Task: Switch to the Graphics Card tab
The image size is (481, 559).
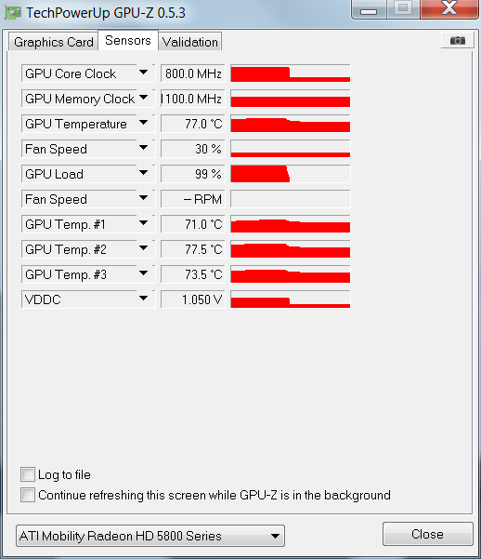Action: [x=54, y=42]
